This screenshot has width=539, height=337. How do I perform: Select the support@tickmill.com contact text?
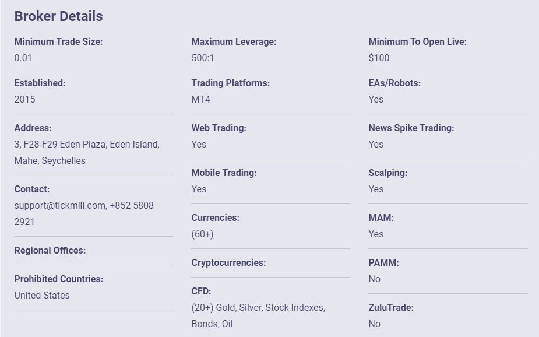[x=60, y=205]
